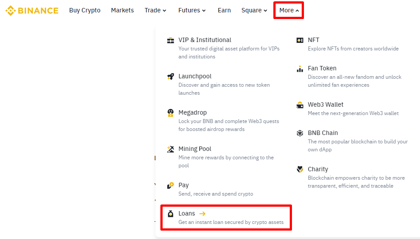Click the VIP & Institutional briefcase icon
This screenshot has width=420, height=239.
coord(171,40)
